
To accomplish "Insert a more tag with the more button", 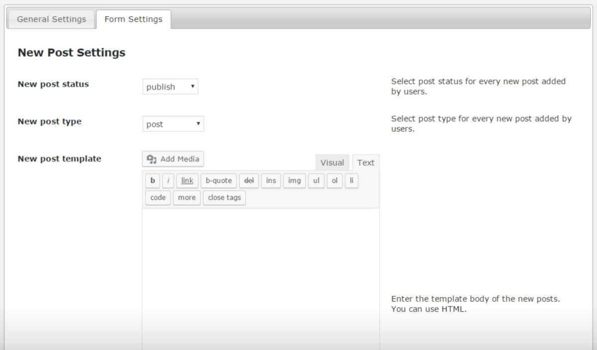I will [x=187, y=197].
